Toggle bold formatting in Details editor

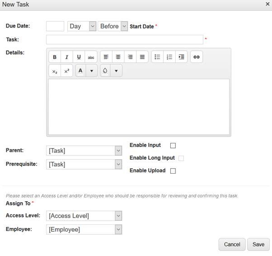pyautogui.click(x=55, y=57)
